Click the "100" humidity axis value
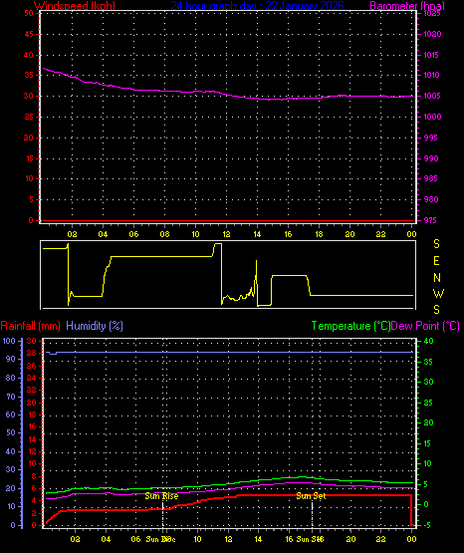The height and width of the screenshot is (553, 464). click(x=9, y=341)
